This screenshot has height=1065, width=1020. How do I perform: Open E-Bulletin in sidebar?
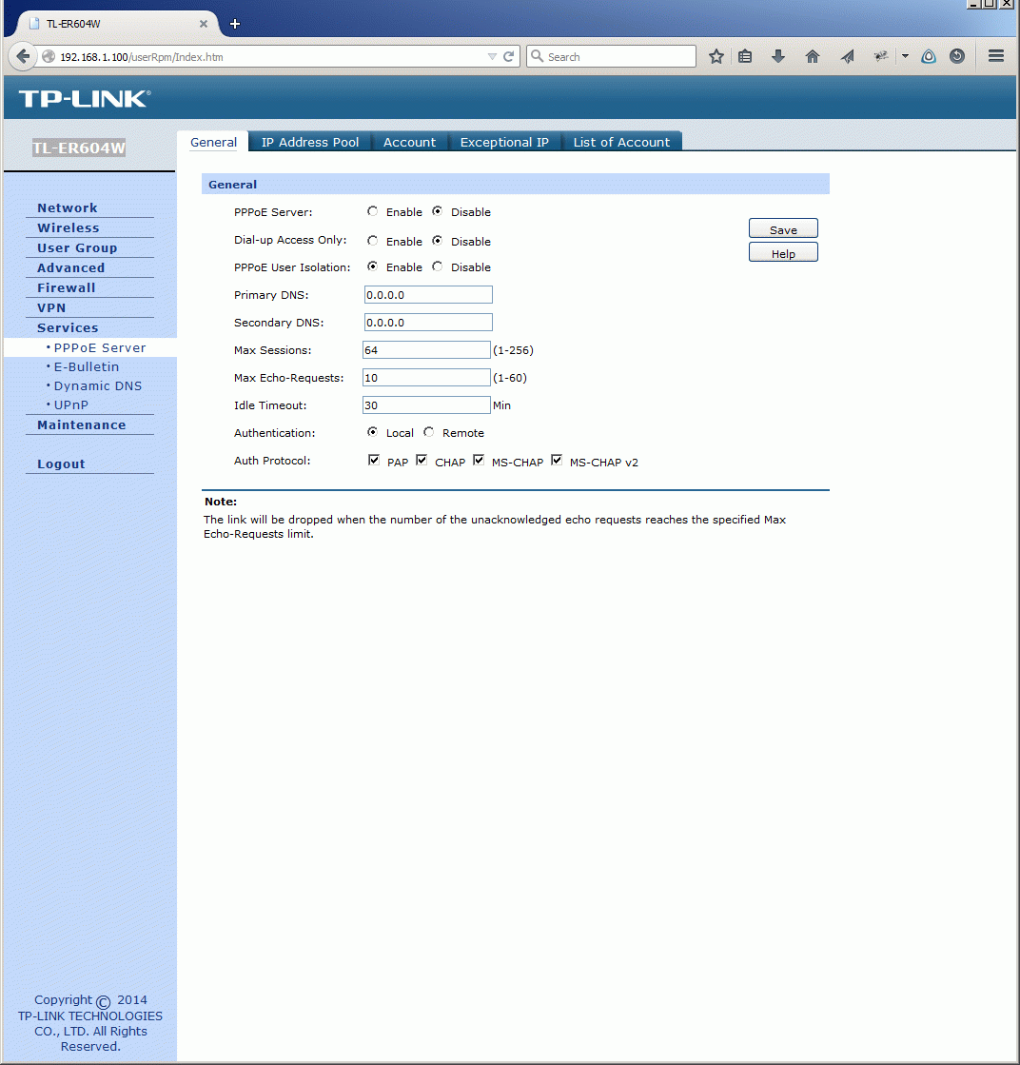87,366
